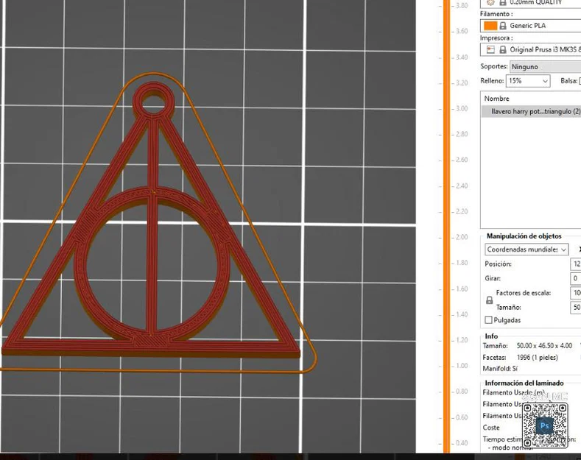Click the orange filament color swatch
The width and height of the screenshot is (581, 460).
[490, 26]
